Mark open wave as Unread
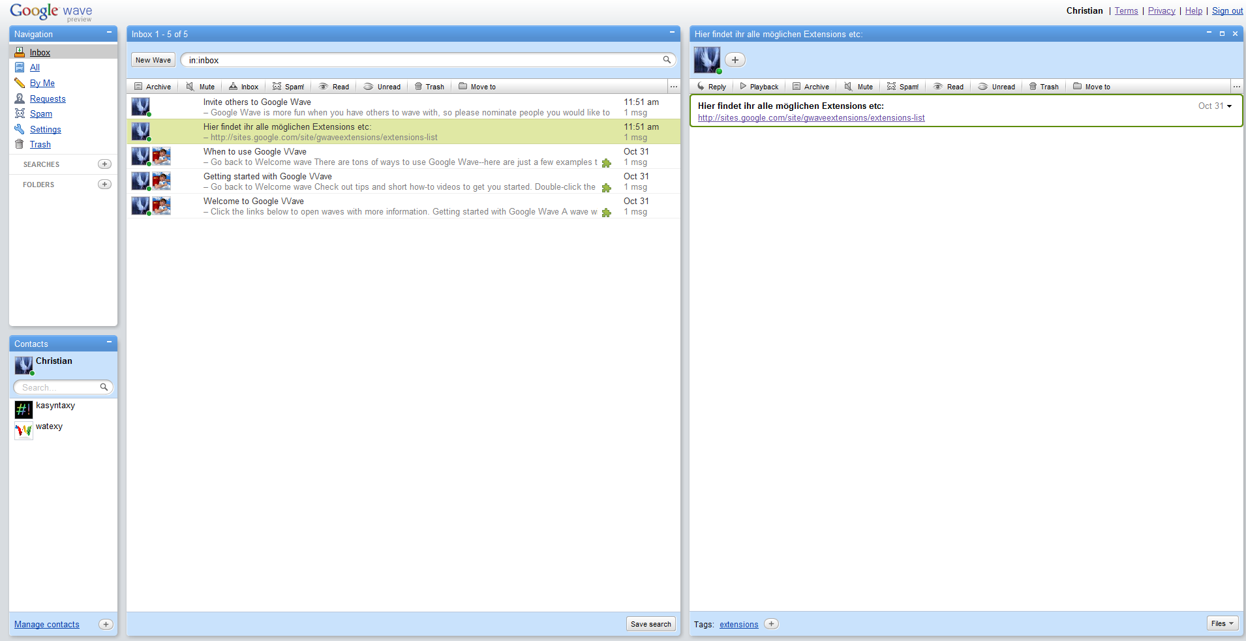1246x641 pixels. click(x=997, y=87)
